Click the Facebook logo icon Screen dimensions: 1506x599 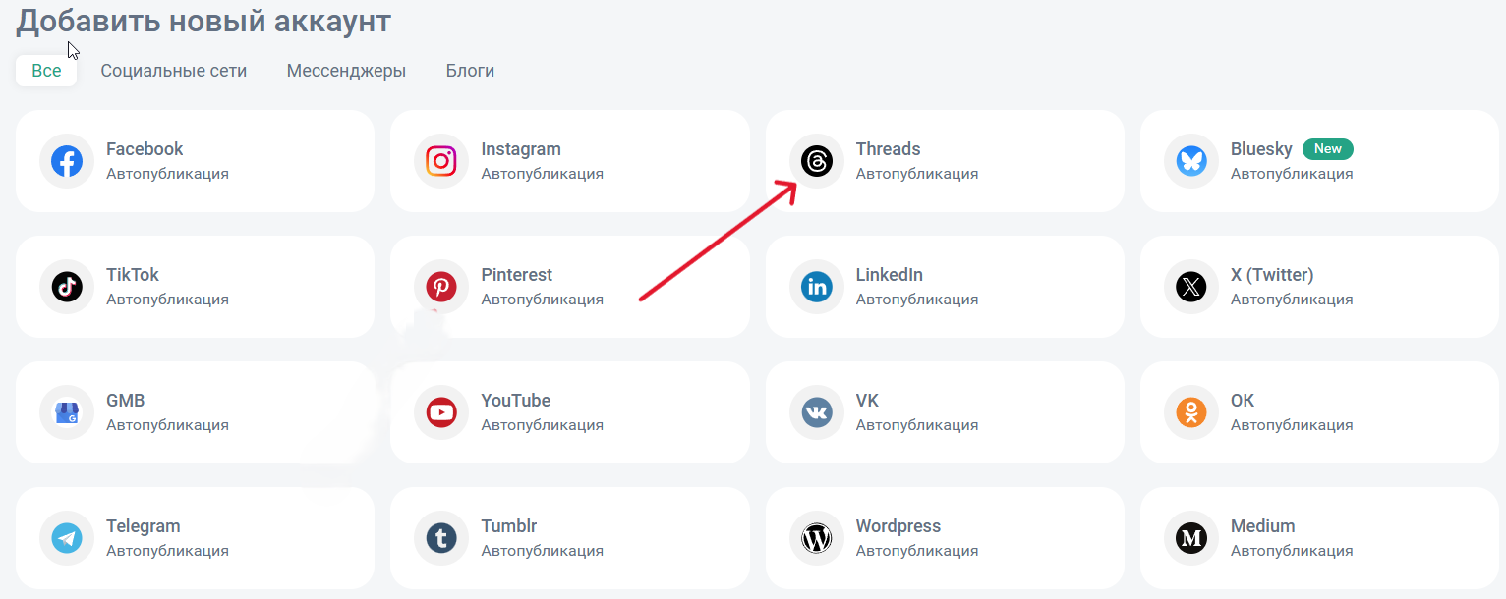click(67, 161)
